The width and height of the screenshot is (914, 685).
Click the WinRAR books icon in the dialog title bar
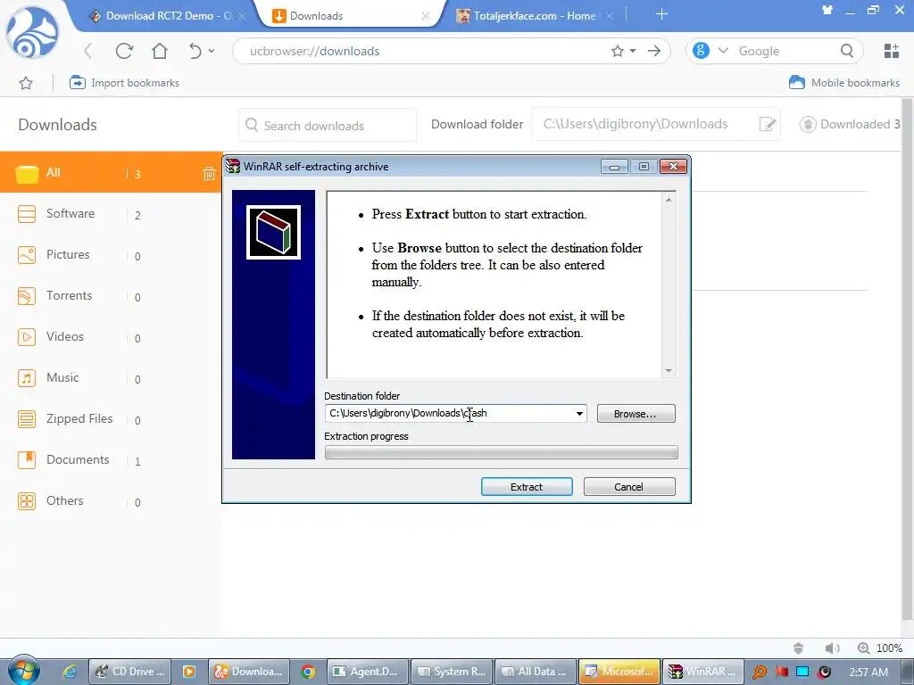tap(233, 167)
